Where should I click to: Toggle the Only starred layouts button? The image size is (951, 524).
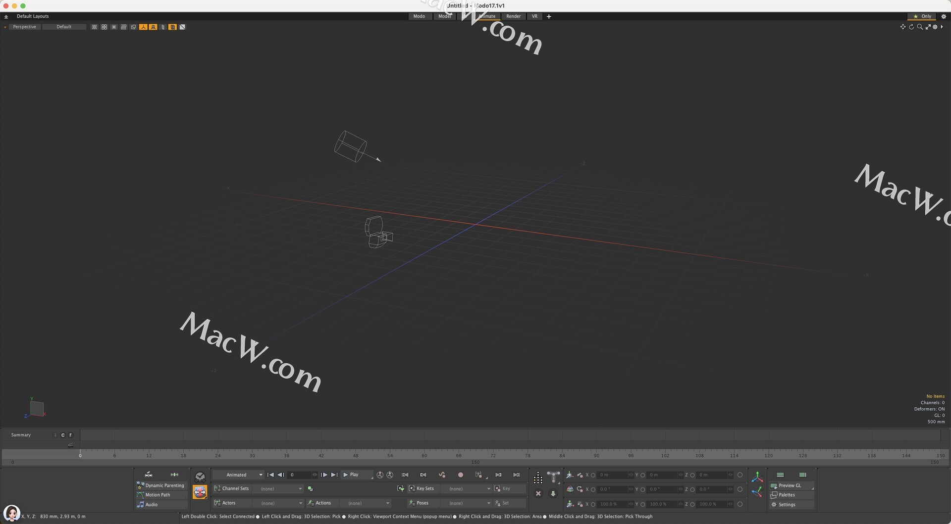click(922, 16)
